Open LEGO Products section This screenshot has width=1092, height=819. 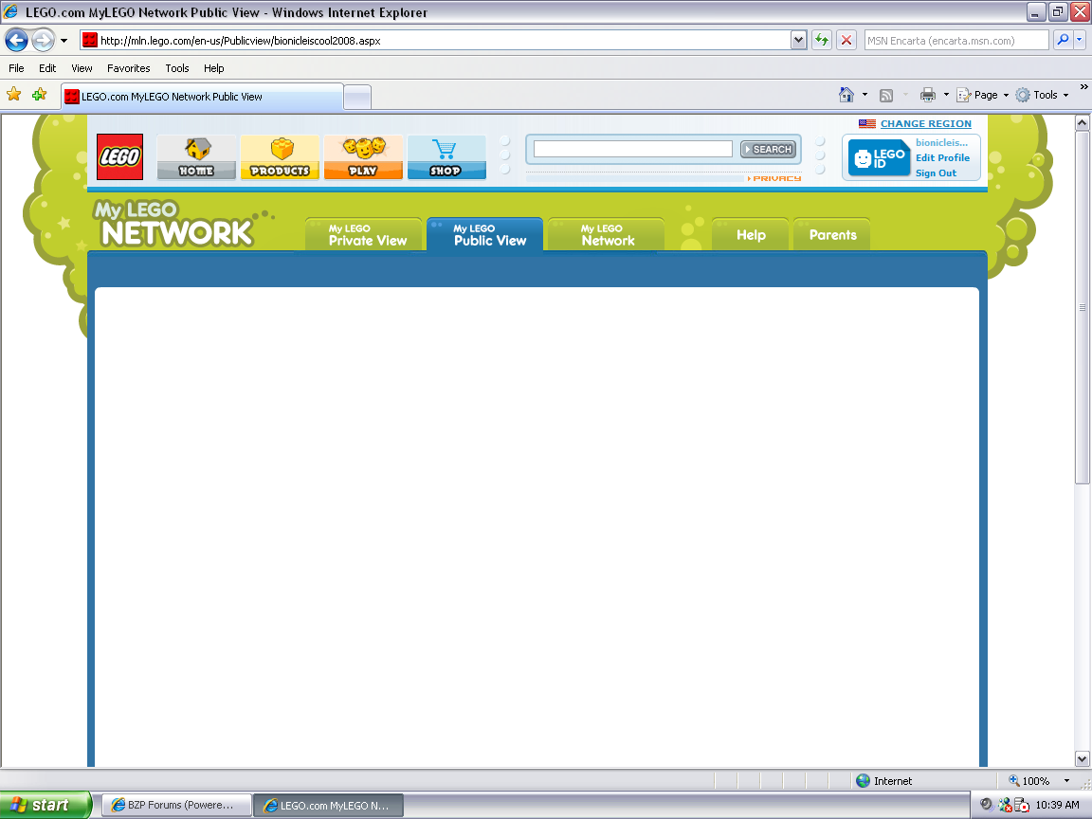(280, 157)
